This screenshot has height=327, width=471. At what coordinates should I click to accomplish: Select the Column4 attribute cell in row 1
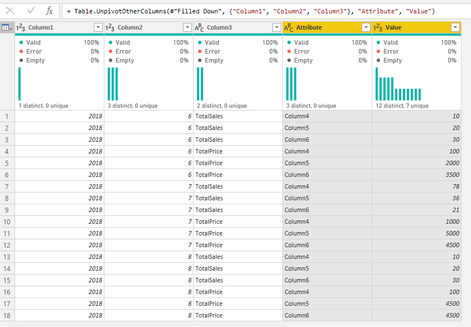327,116
